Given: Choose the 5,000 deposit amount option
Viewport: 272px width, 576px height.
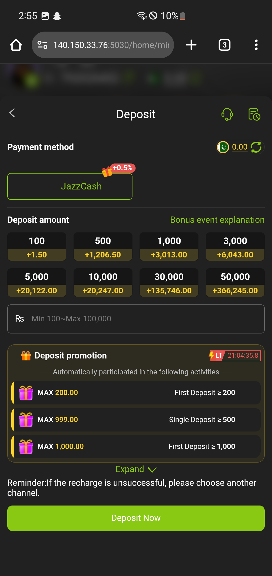Looking at the screenshot, I should pos(37,282).
